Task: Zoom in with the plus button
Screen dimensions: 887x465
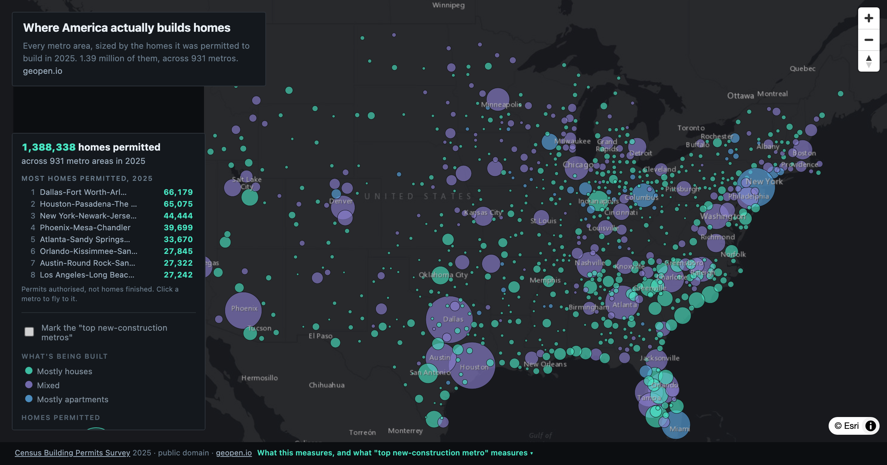Action: pyautogui.click(x=869, y=18)
